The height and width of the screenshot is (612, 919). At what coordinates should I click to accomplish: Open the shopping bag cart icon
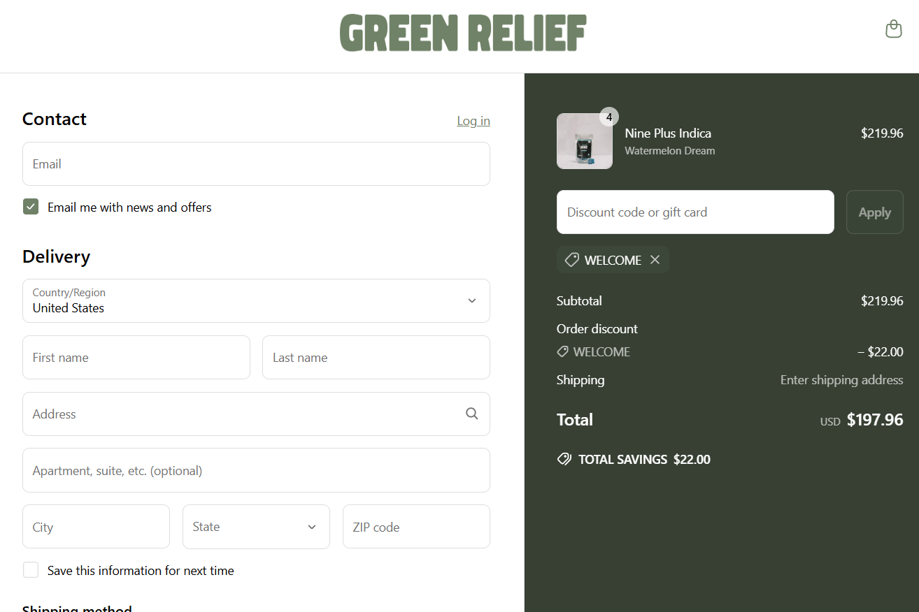click(893, 29)
